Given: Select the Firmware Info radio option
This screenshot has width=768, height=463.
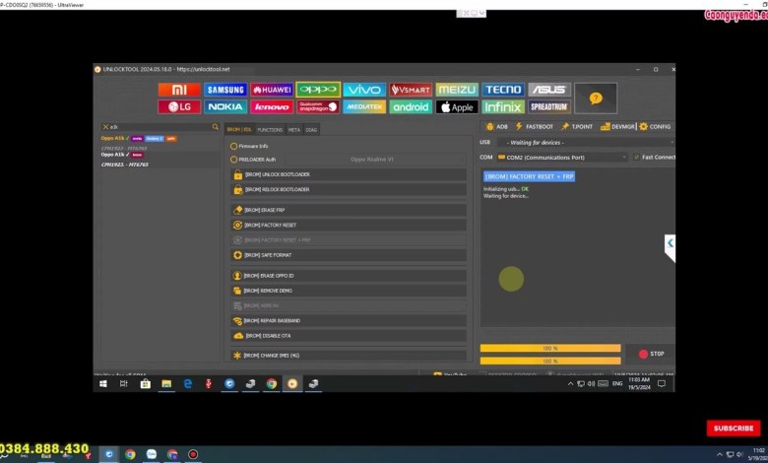Looking at the screenshot, I should [233, 146].
